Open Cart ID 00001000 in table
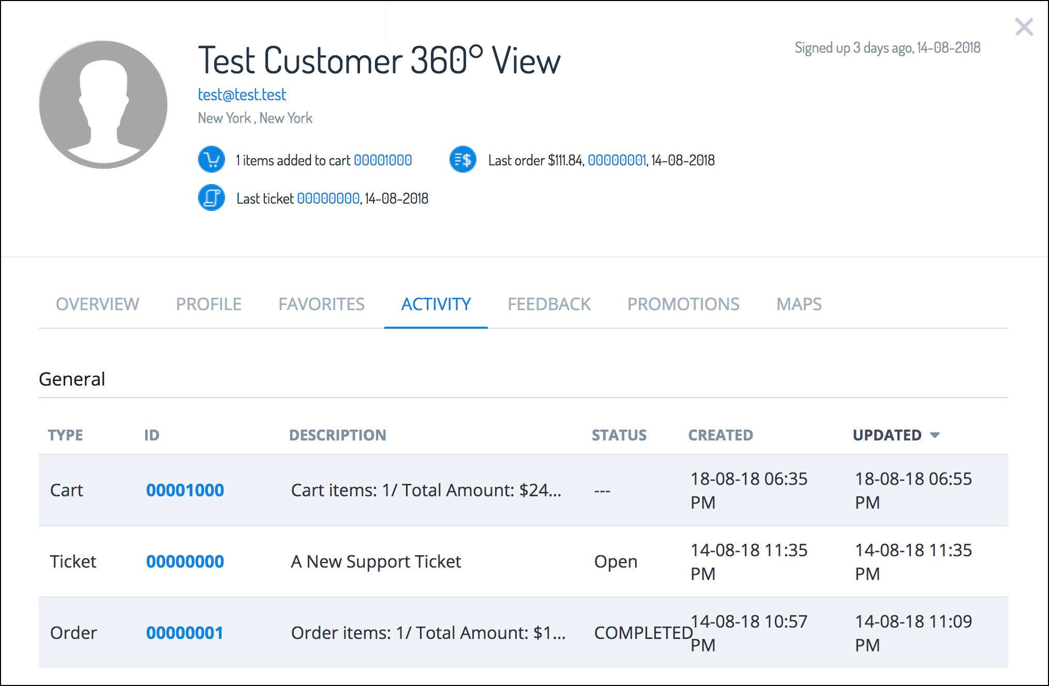Image resolution: width=1049 pixels, height=686 pixels. click(x=185, y=490)
